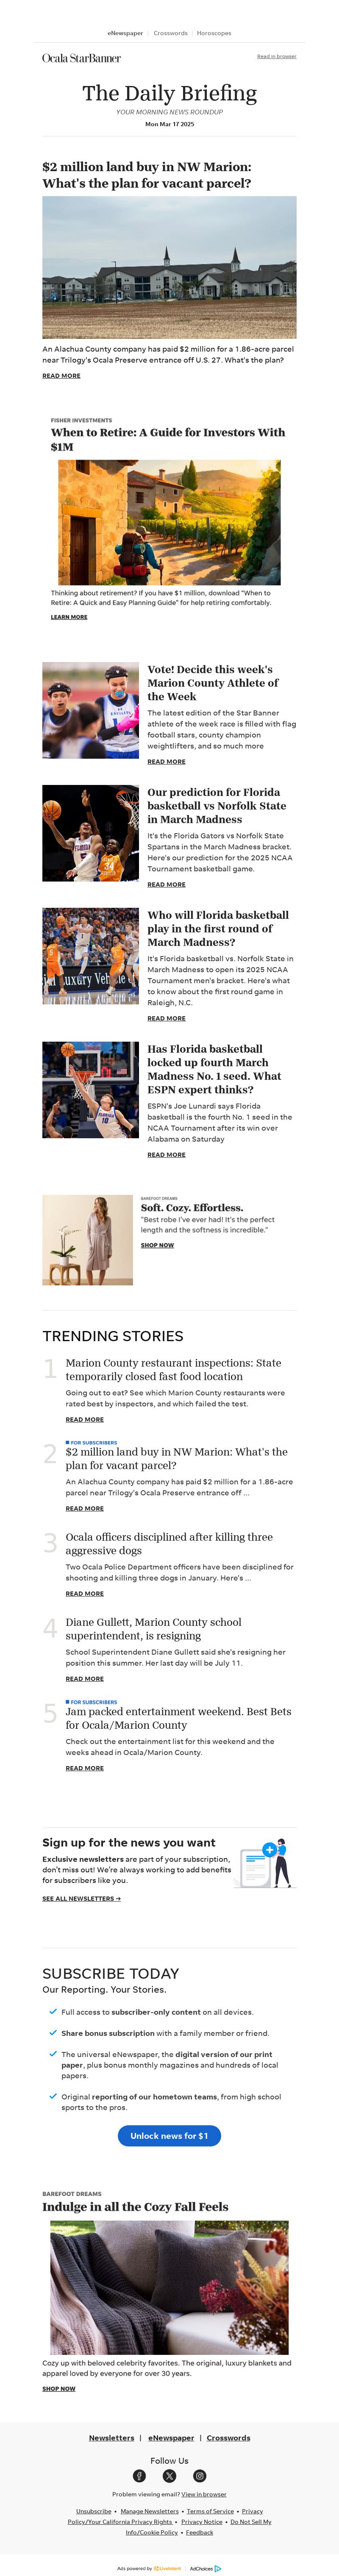This screenshot has width=339, height=2576.
Task: Open the SEE ALL NEWSLETTERS link
Action: point(81,1898)
